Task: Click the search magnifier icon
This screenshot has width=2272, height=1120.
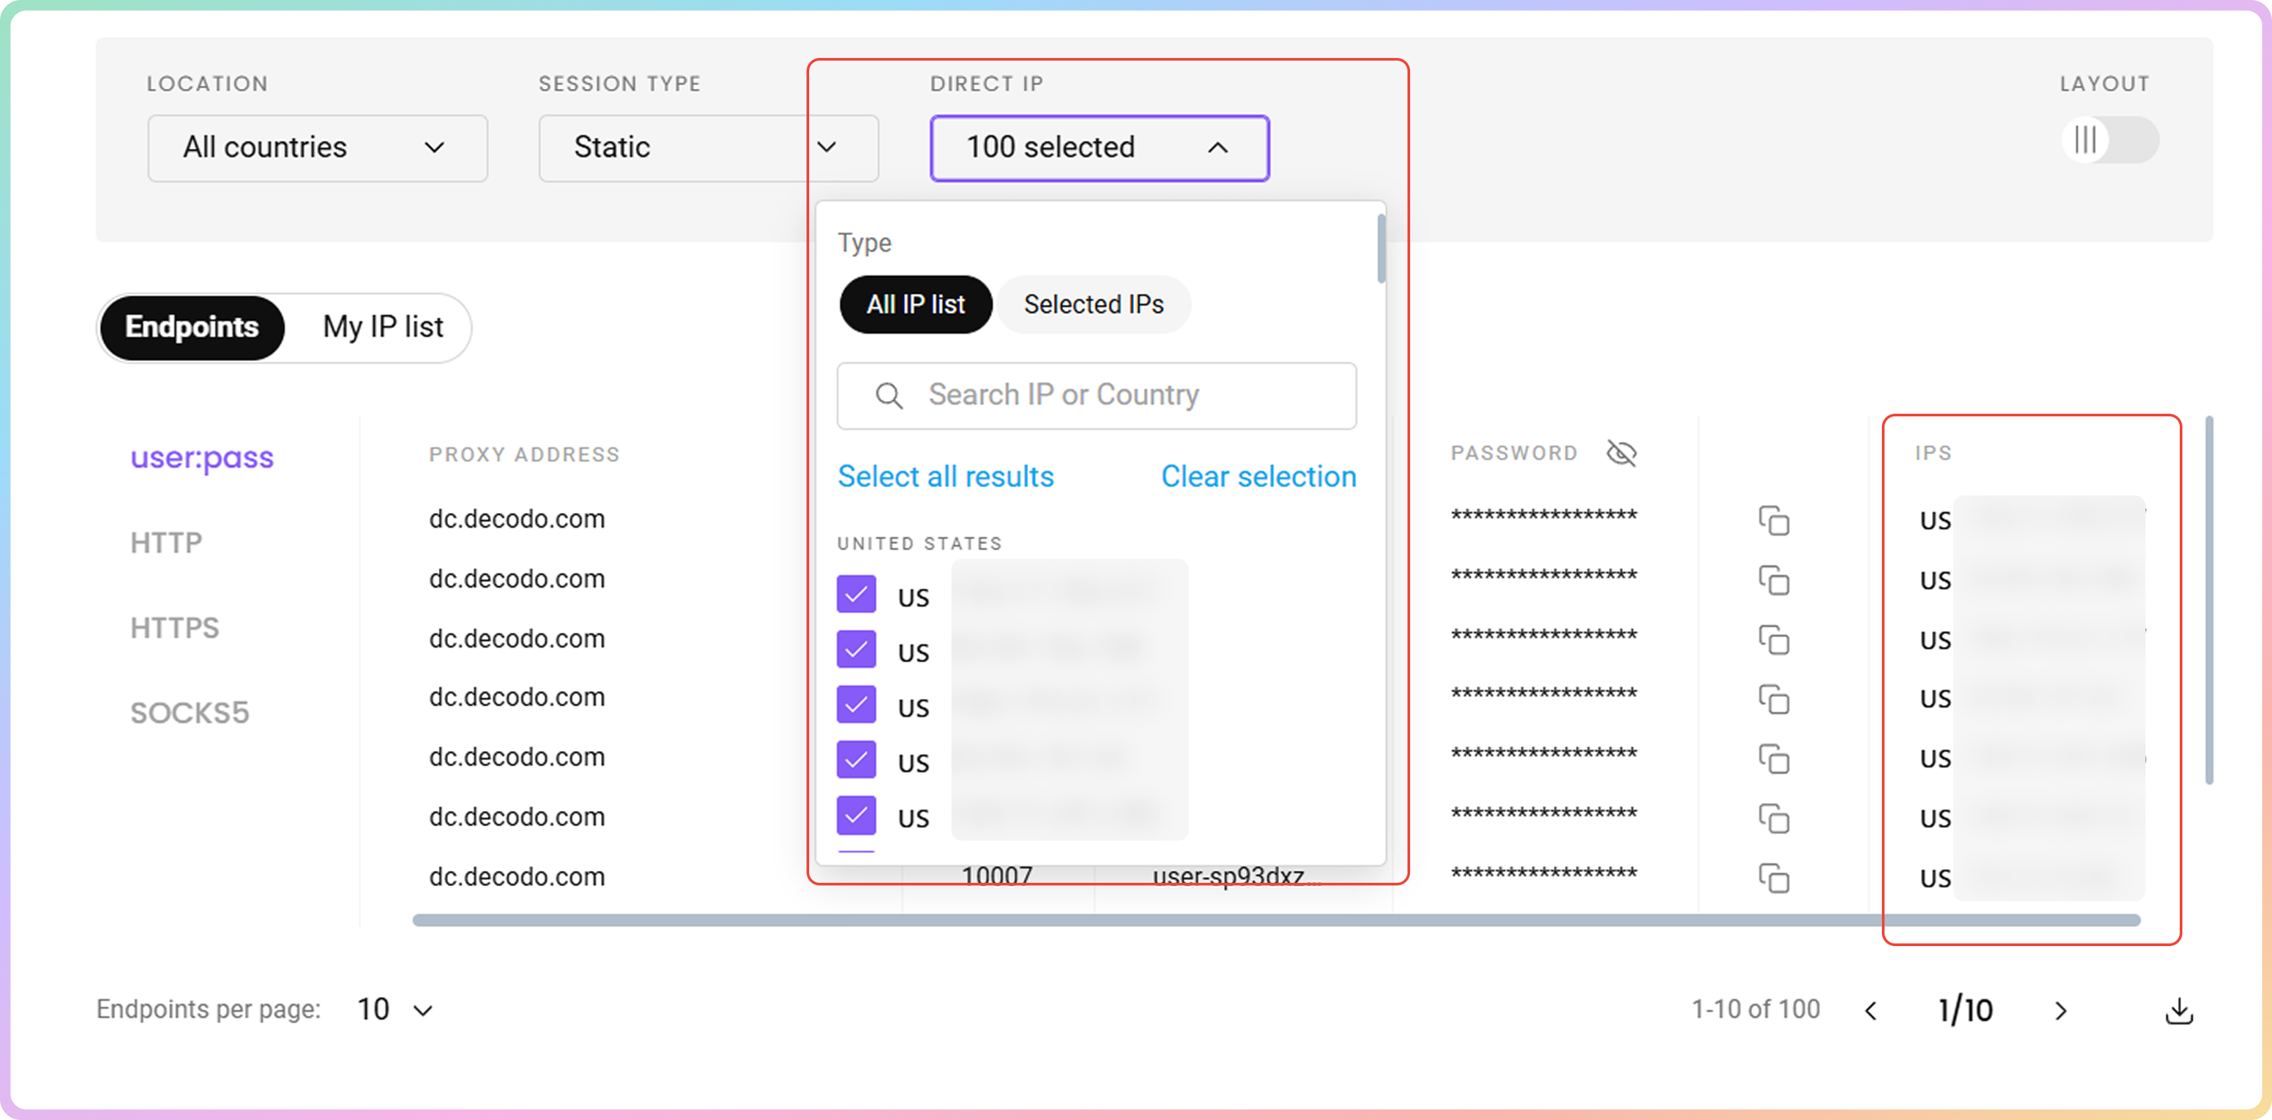Action: click(888, 396)
